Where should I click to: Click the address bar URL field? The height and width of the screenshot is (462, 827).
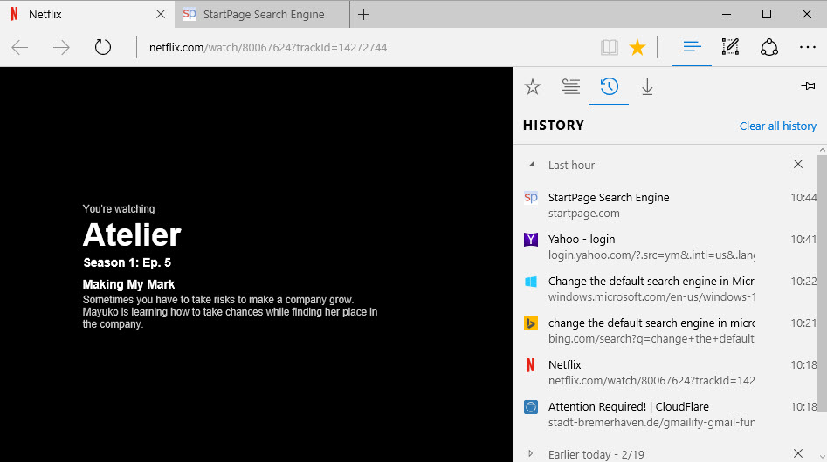(349, 47)
